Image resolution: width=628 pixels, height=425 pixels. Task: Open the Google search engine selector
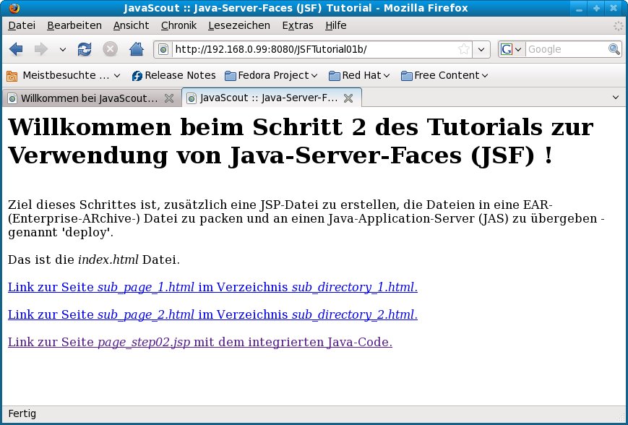pos(511,49)
